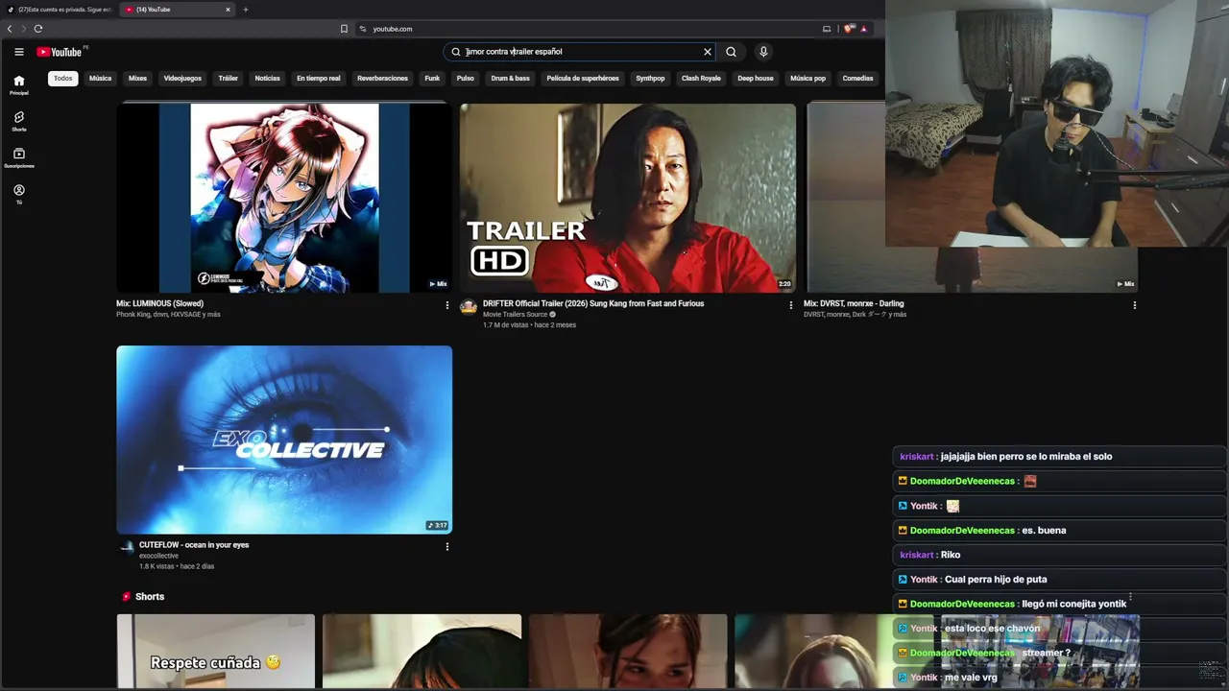Open the CUTEFLOW ocean in your eyes thumbnail
Viewport: 1229px width, 691px height.
pyautogui.click(x=284, y=440)
